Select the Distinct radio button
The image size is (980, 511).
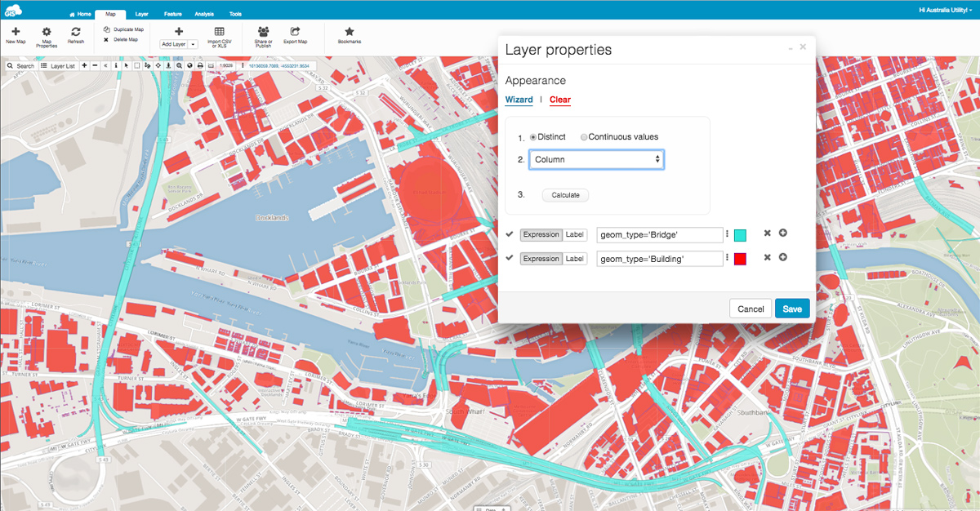point(533,137)
